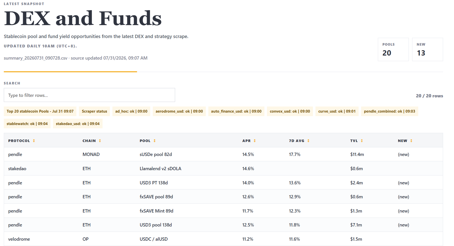
Task: Click auto_finance_usd status chip
Action: pyautogui.click(x=236, y=111)
